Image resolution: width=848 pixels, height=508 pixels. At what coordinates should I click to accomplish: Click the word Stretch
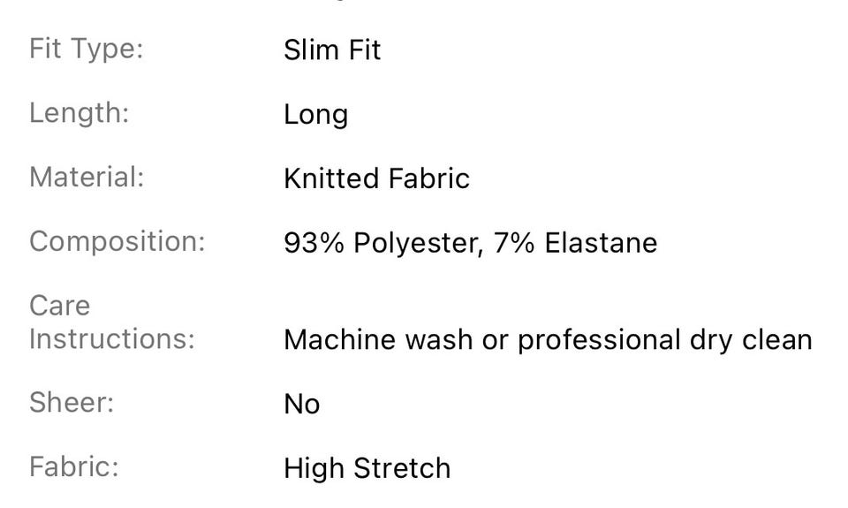pos(402,468)
